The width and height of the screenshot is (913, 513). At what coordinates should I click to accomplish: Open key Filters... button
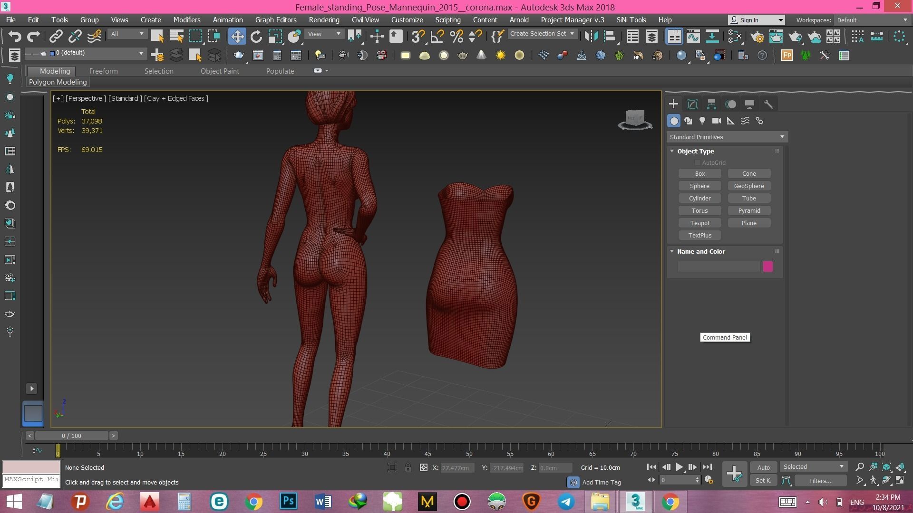[820, 481]
